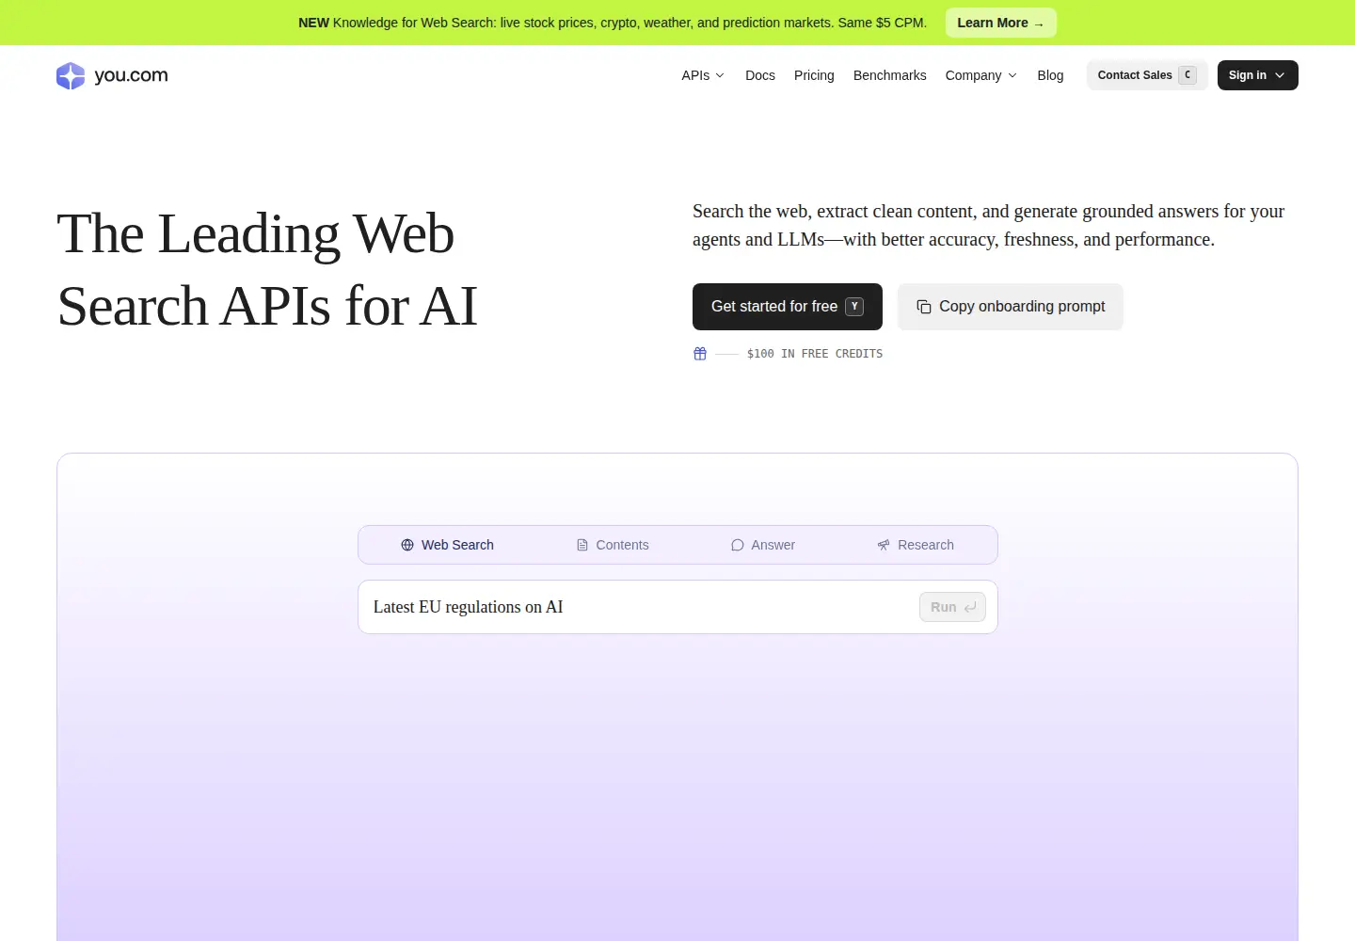1355x941 pixels.
Task: Click the Run button
Action: tap(952, 607)
